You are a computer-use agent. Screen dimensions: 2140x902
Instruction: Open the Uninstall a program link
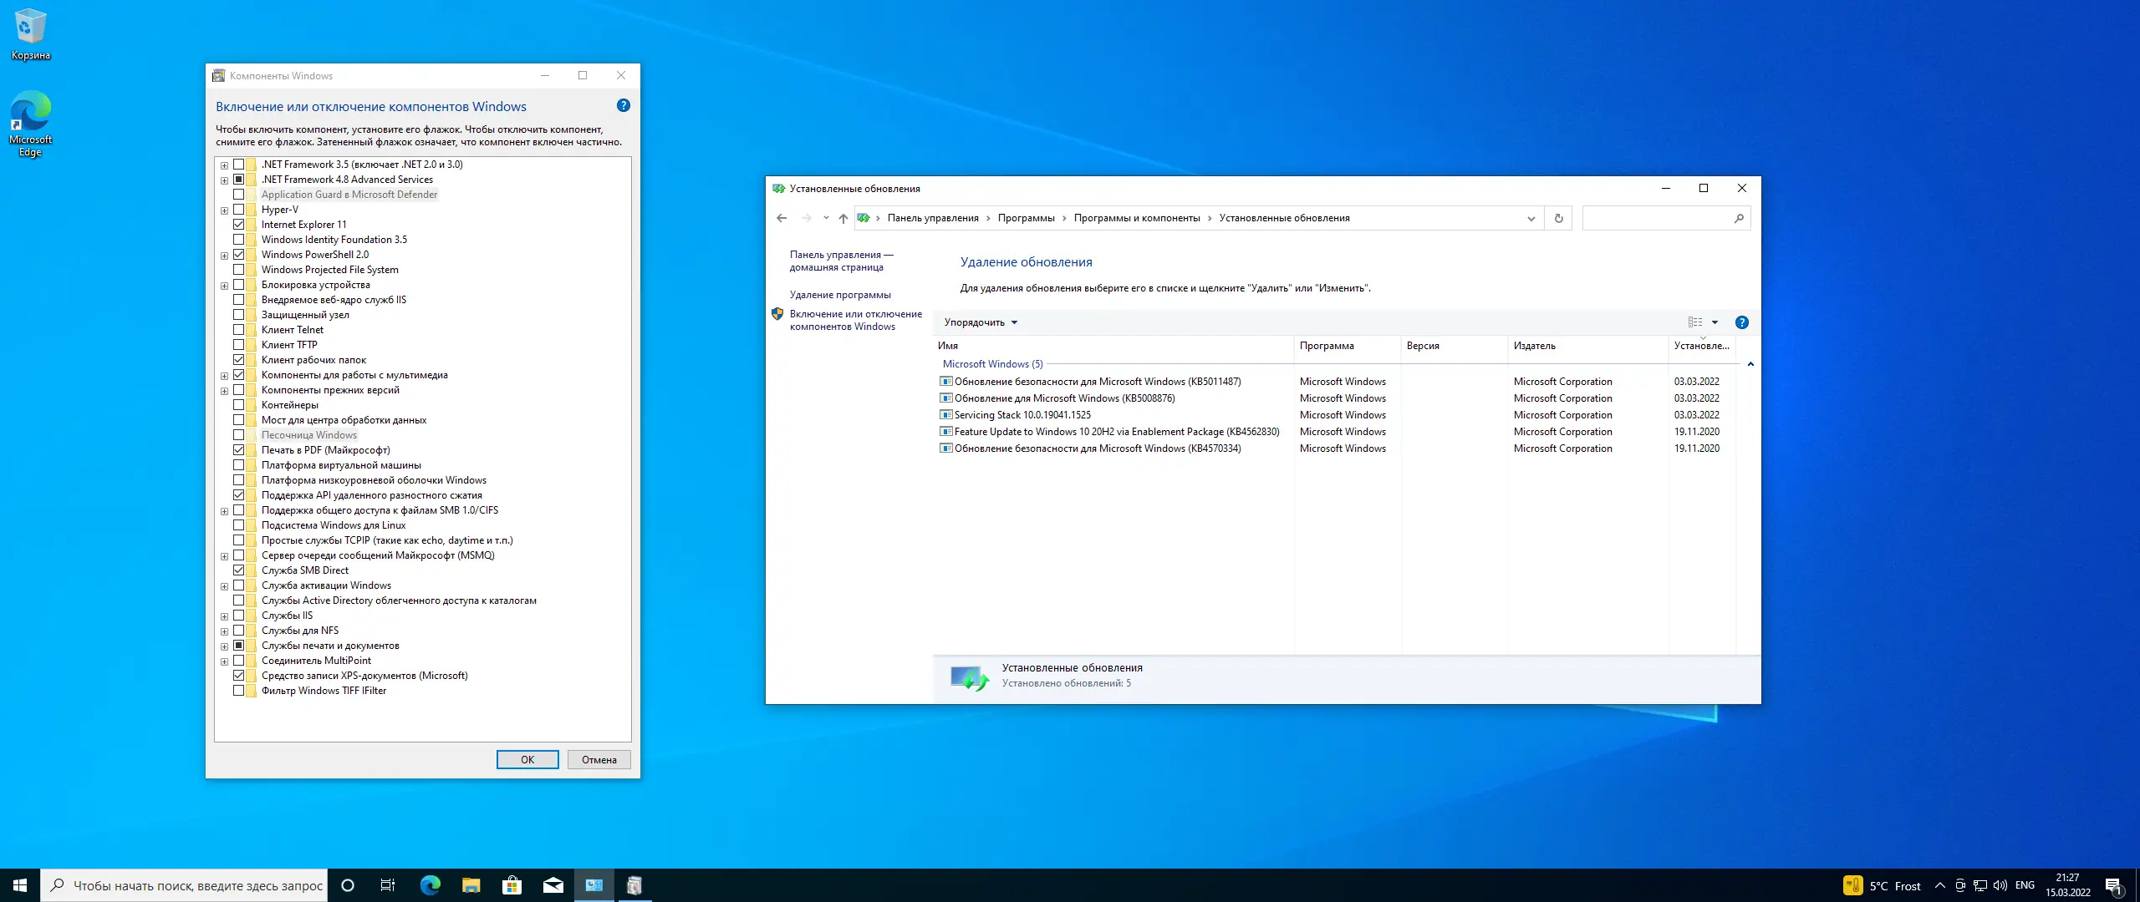tap(839, 295)
